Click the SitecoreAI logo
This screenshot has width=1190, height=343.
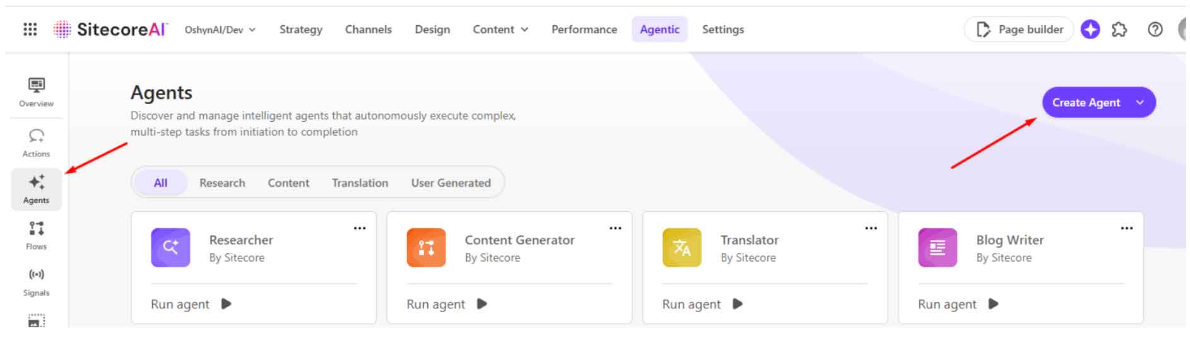(110, 30)
